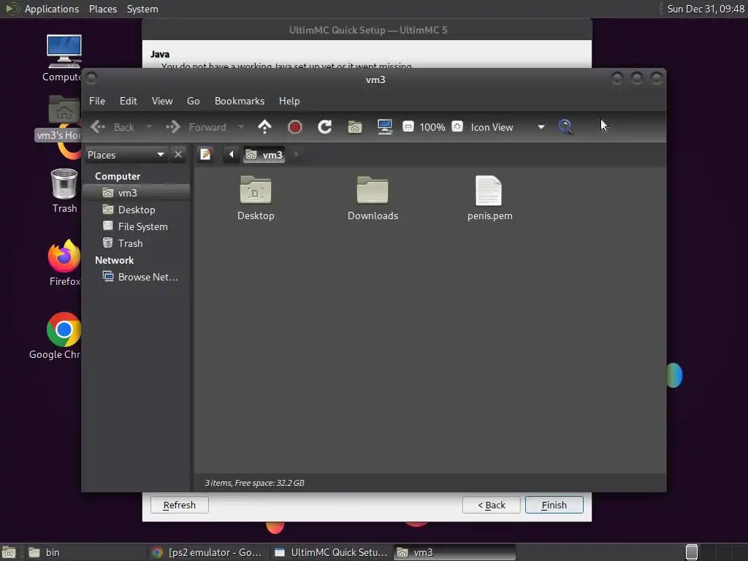
Task: Expand the Forward history dropdown arrow
Action: click(x=241, y=127)
